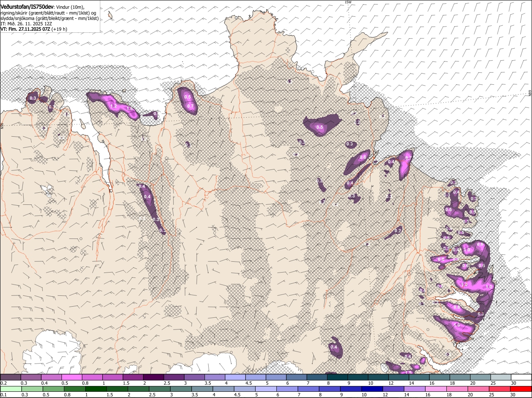Click the 10 label in the bottom legend row
Screen dimensions: 532x398
(x=363, y=395)
